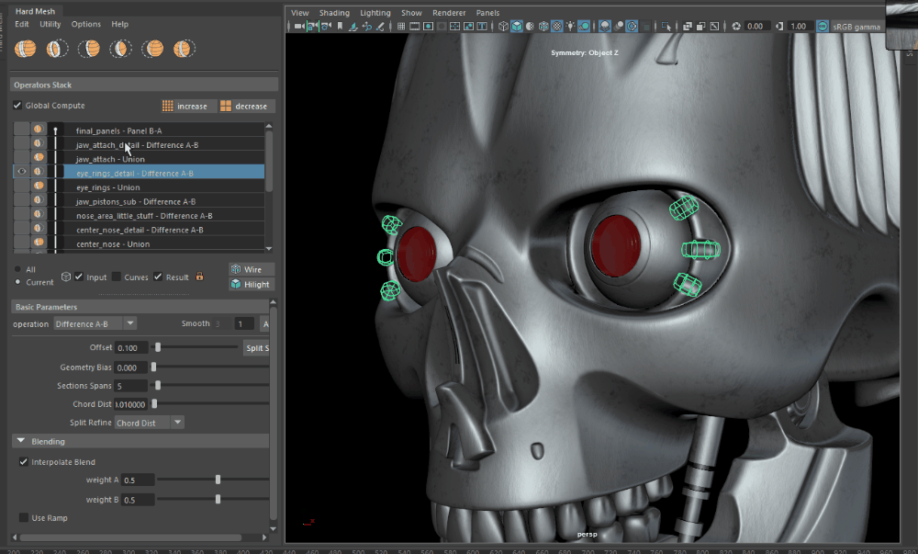
Task: Toggle the Film Gate icon
Action: tap(415, 27)
